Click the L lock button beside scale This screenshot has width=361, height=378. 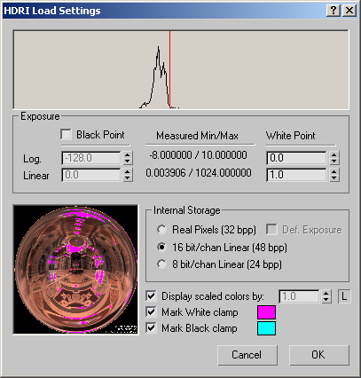[344, 296]
